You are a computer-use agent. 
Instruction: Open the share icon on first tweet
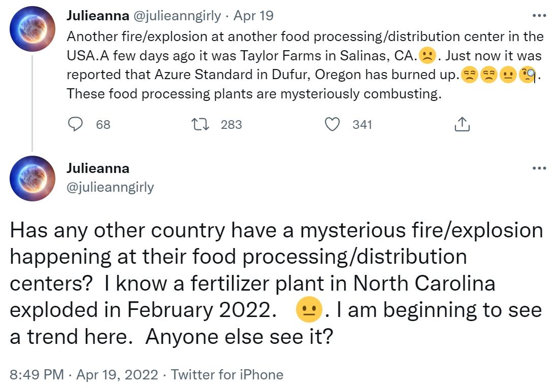[x=462, y=124]
